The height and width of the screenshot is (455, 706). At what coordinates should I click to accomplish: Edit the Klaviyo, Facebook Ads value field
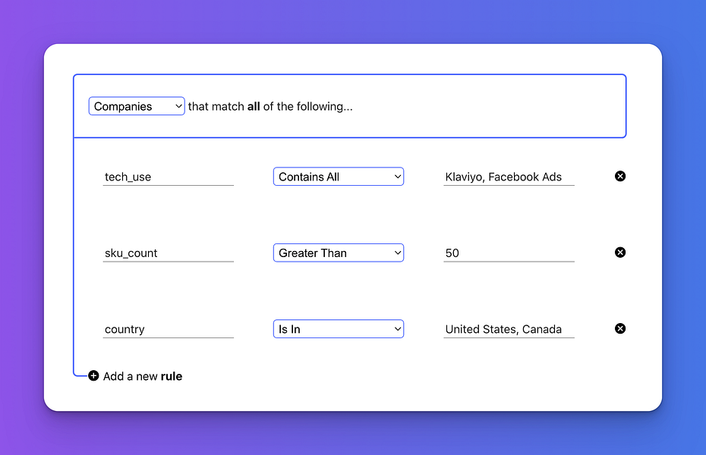click(509, 177)
